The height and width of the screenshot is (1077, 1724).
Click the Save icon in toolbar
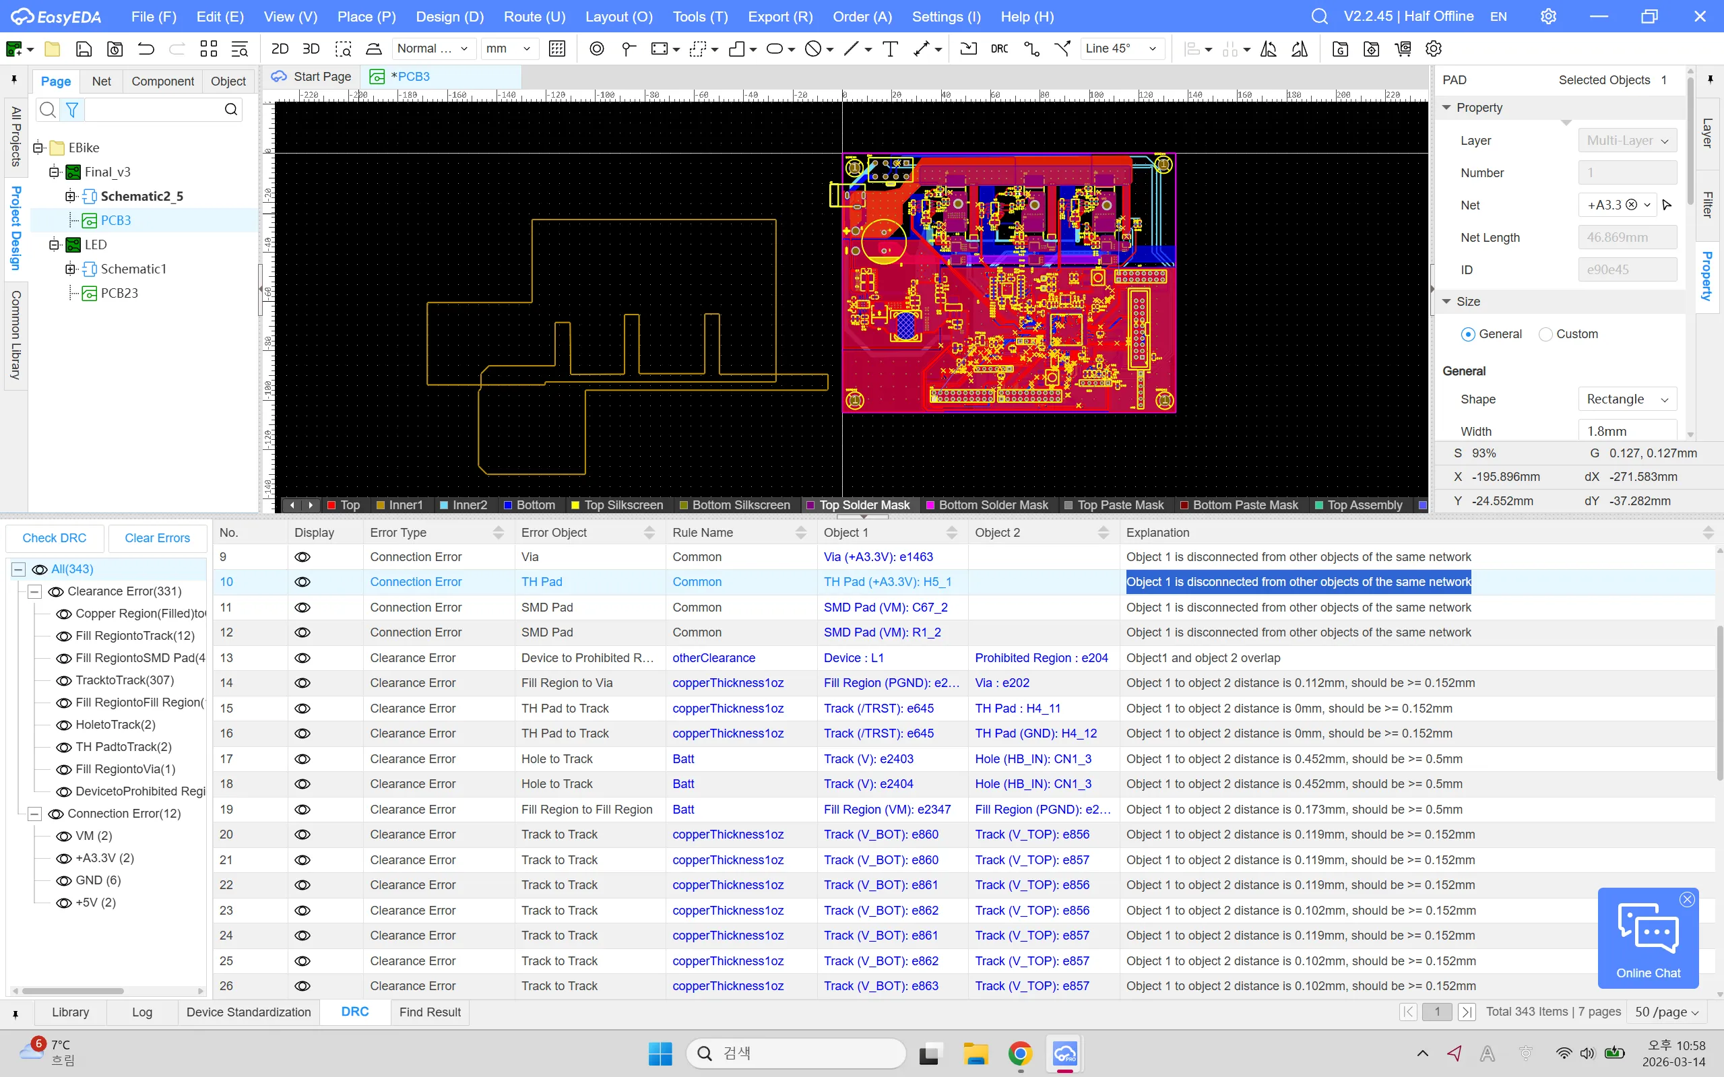pyautogui.click(x=84, y=48)
